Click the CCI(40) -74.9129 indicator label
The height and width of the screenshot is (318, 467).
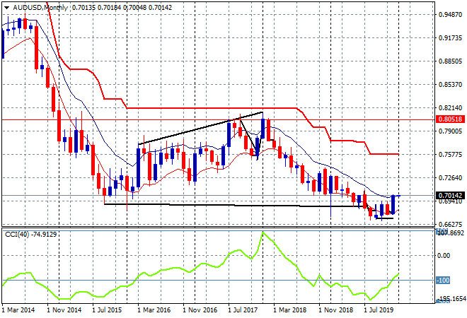pos(30,235)
